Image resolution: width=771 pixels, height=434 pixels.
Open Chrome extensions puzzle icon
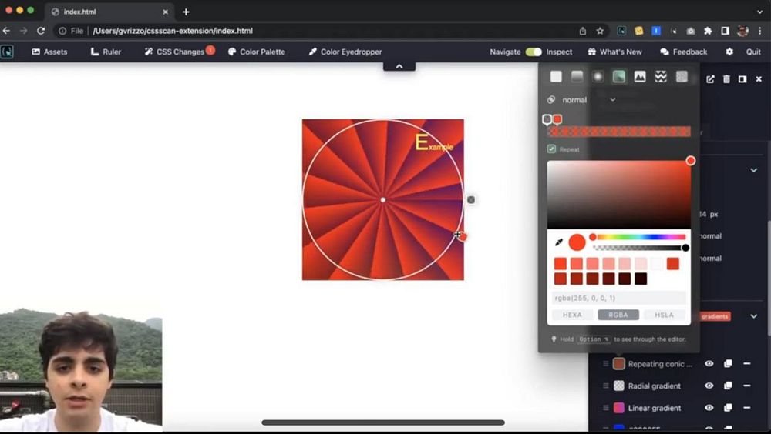708,31
